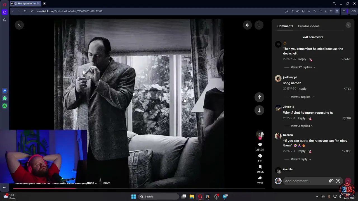Click the Windows taskbar Search box

tap(159, 197)
